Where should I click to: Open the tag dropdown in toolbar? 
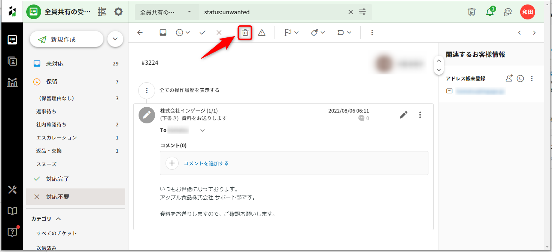318,33
